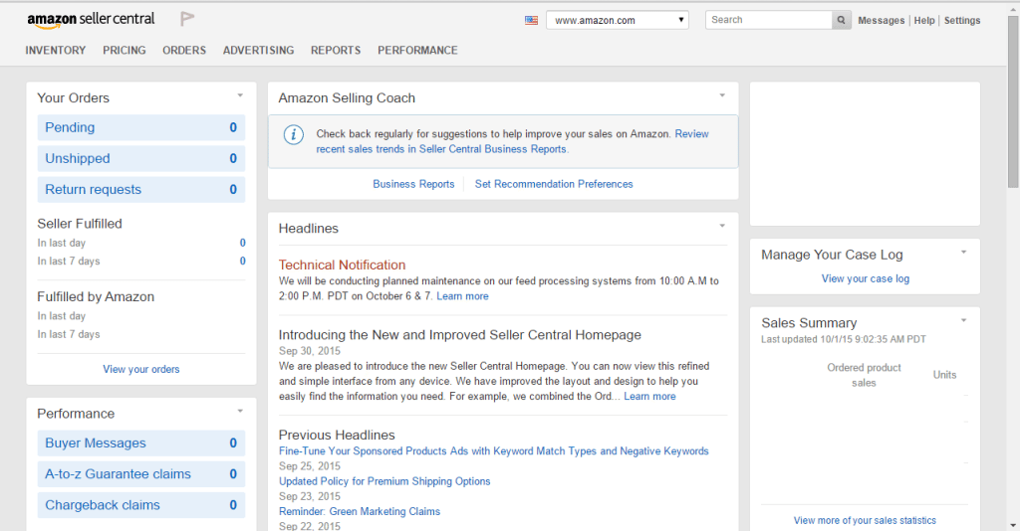Click the Settings link in header
The width and height of the screenshot is (1020, 531).
coord(962,20)
